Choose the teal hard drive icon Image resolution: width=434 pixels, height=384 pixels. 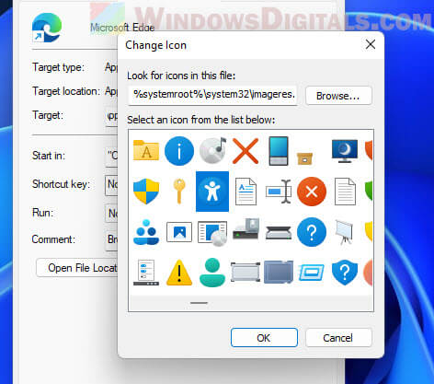pos(279,151)
